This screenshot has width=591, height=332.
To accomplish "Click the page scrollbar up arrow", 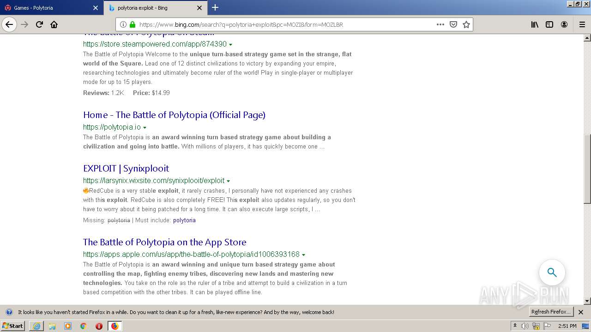I will [x=587, y=37].
